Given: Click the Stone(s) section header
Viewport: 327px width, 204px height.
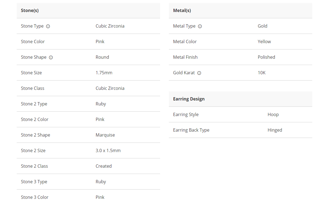Looking at the screenshot, I should coord(30,11).
